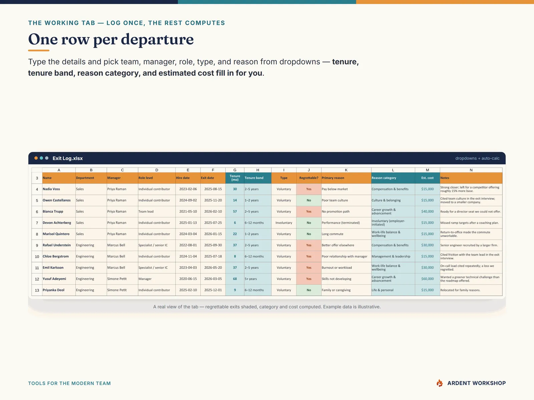Select the Tenure band column header
Viewport: 534px width, 400px height.
click(258, 178)
